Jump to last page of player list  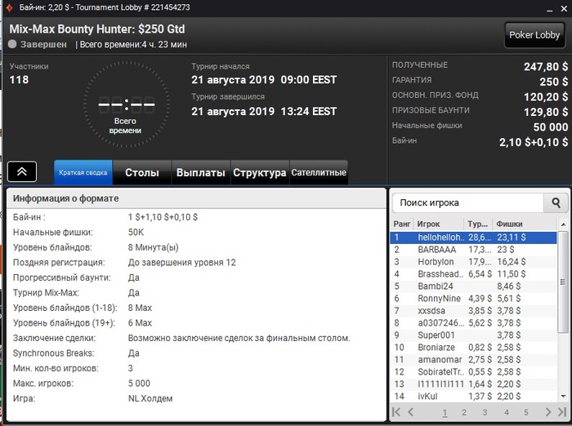coord(562,412)
